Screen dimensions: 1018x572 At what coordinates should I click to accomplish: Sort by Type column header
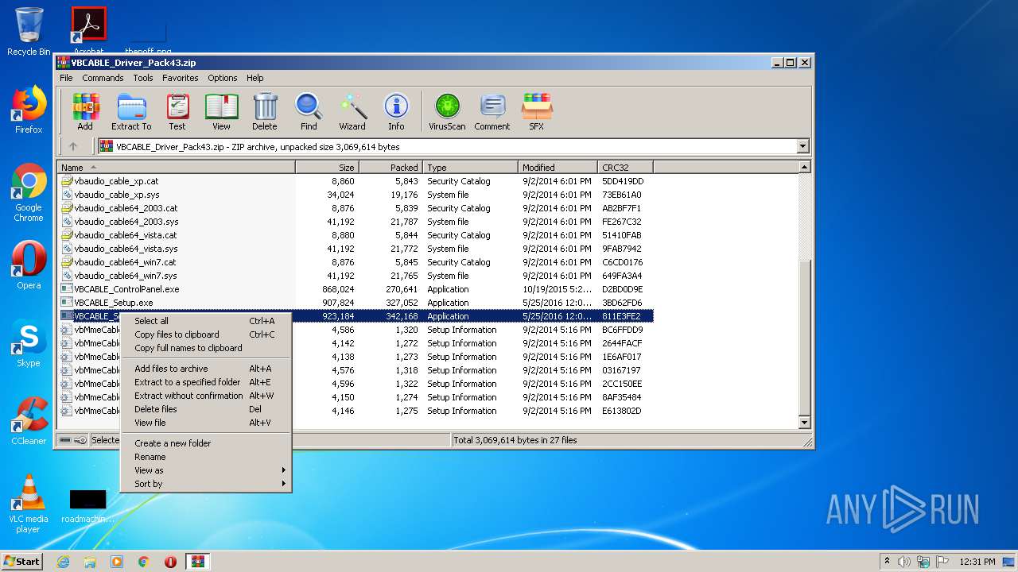coord(471,168)
